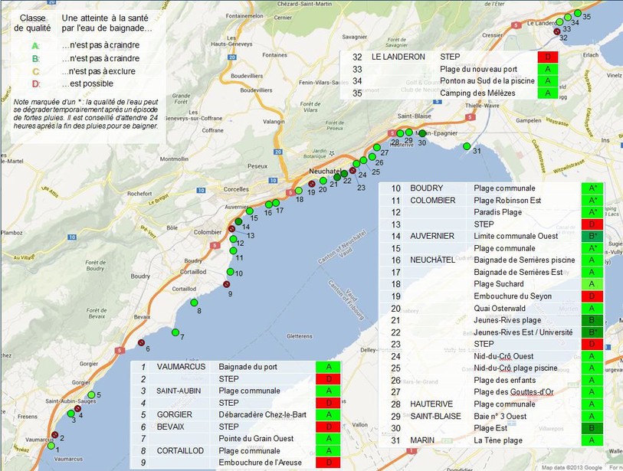This screenshot has height=471, width=623.
Task: Select green marker 8 at Cortaillod
Action: click(194, 303)
